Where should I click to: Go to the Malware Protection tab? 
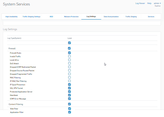click(71, 17)
